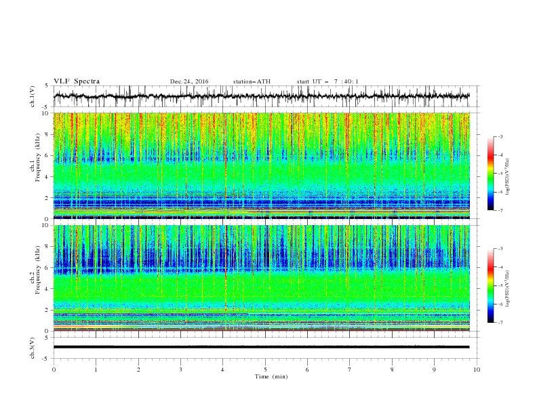Click the "4" kHz tick on ch.1 axis
537x415 pixels.
[x=47, y=177]
